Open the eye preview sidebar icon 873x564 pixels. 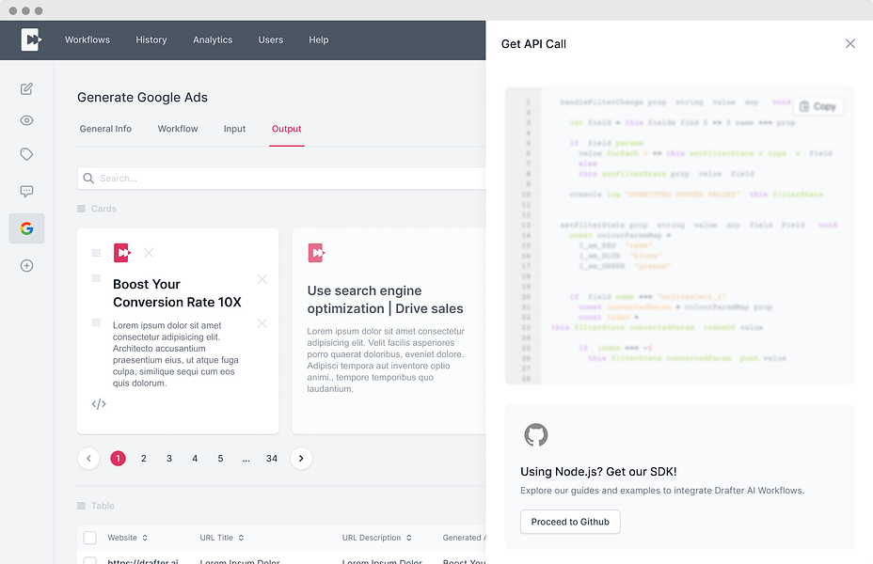click(x=26, y=120)
